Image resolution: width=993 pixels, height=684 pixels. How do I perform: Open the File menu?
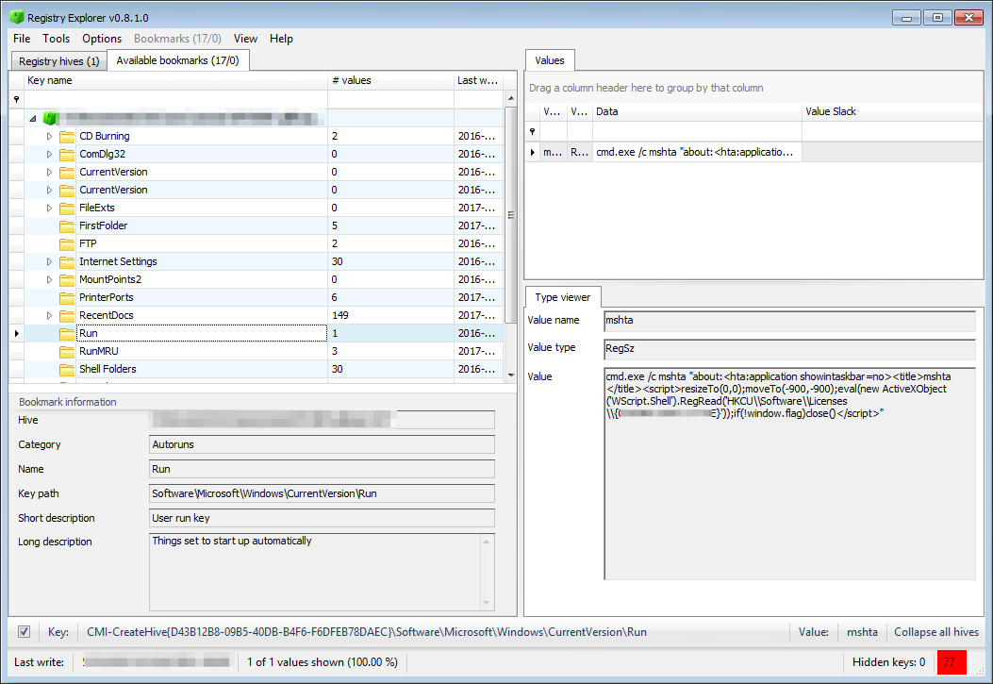pyautogui.click(x=22, y=39)
